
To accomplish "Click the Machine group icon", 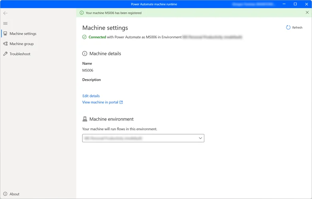I will 5,44.
